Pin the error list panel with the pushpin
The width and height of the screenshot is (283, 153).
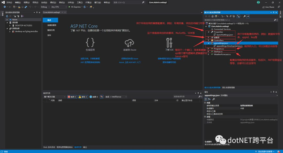[x=198, y=93]
